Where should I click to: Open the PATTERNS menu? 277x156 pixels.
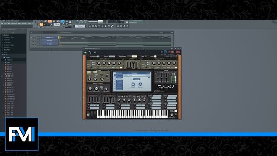[x=14, y=23]
